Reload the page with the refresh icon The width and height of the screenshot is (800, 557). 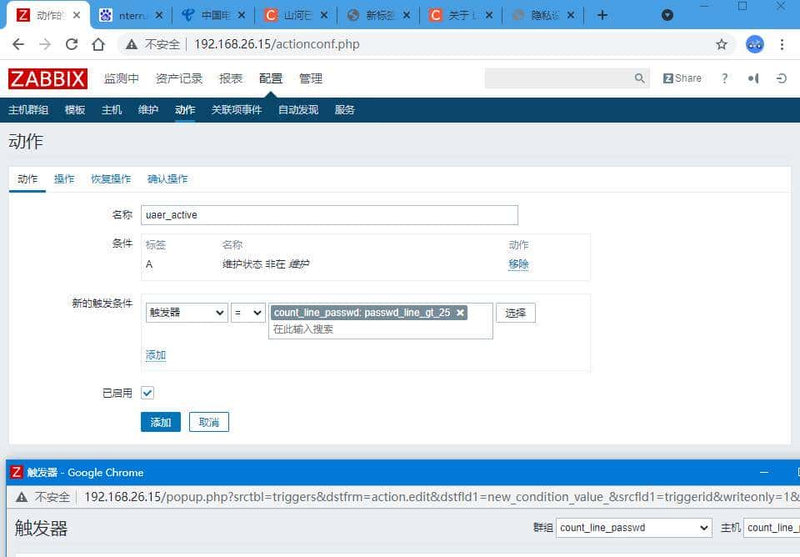click(x=72, y=44)
